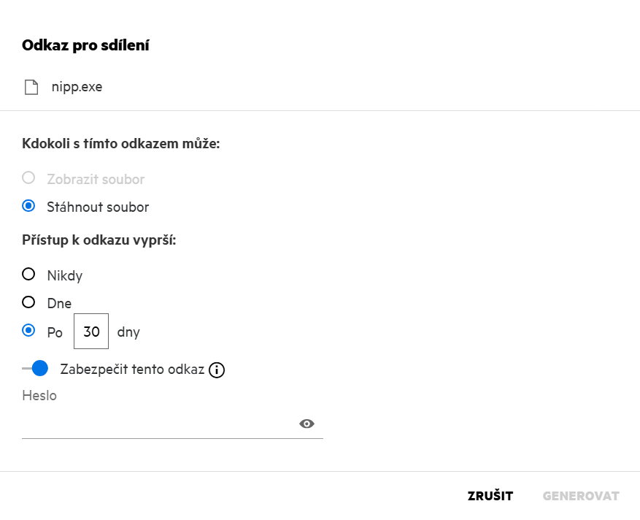Viewport: 640px width, 520px height.
Task: Click the Přístup k odkazu vyprší heading
Action: (x=99, y=240)
